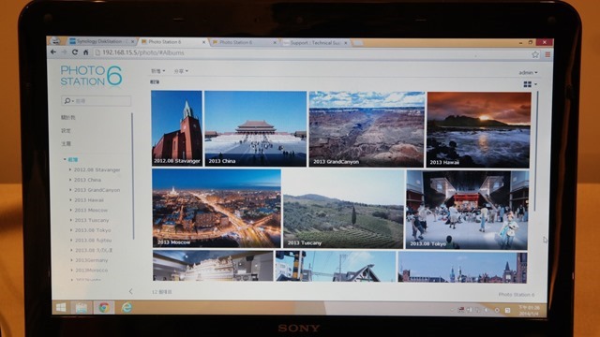Open third sidebar link below search
Screen dimensions: 600x337
pos(66,143)
